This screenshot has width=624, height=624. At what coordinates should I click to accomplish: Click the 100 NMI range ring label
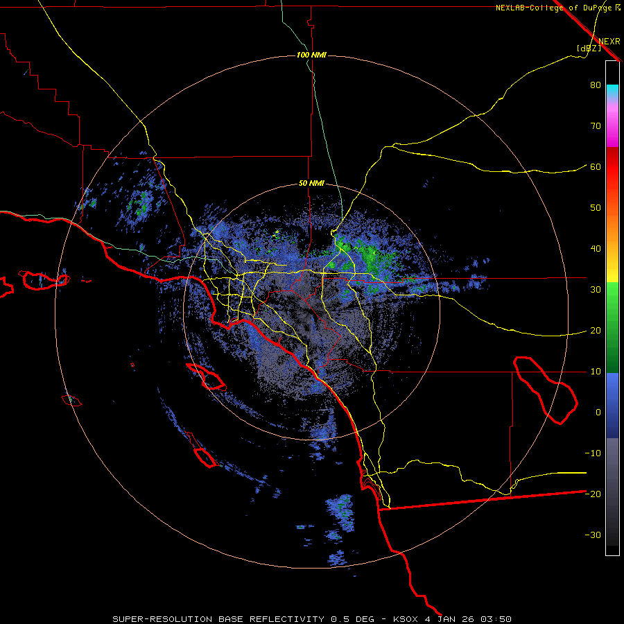[311, 55]
